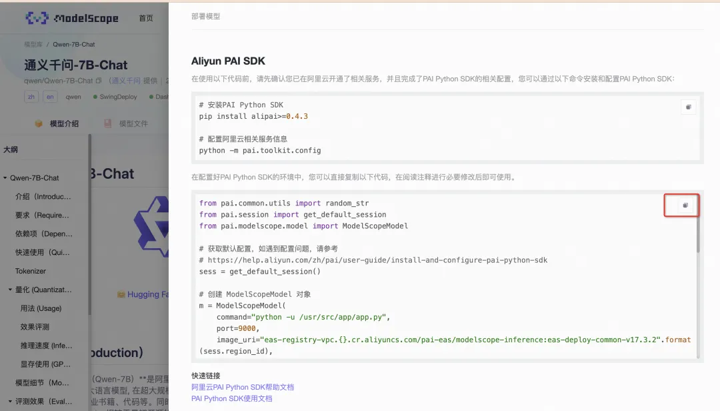Select 模型细节 (Mo… in the outline
The image size is (720, 411).
click(42, 382)
